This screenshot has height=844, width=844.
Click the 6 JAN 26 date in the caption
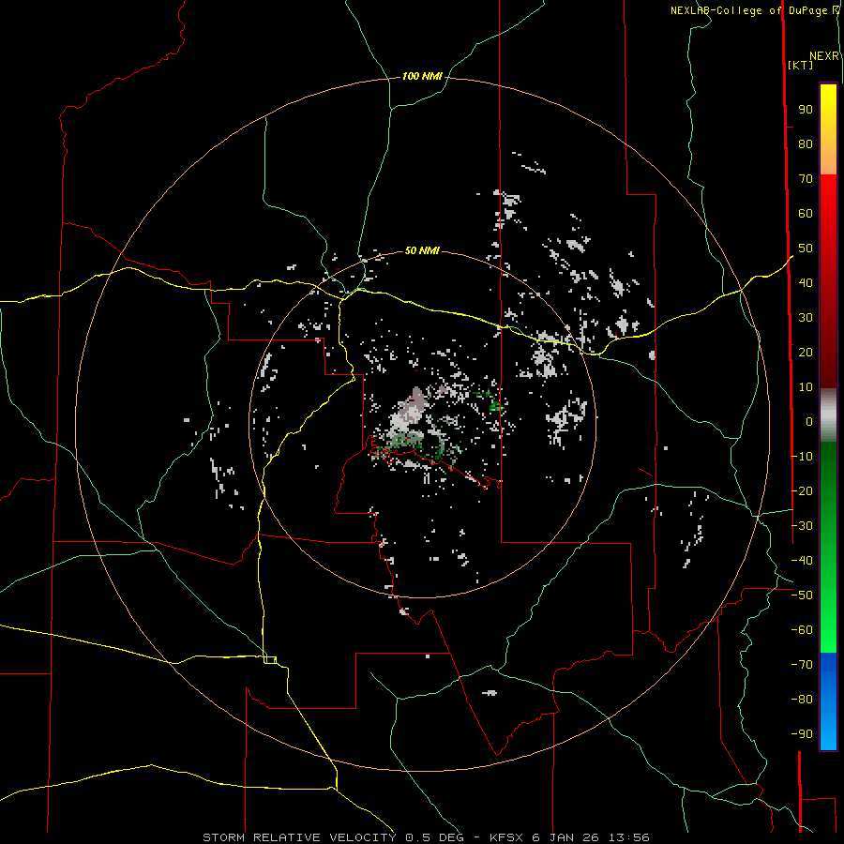(566, 837)
